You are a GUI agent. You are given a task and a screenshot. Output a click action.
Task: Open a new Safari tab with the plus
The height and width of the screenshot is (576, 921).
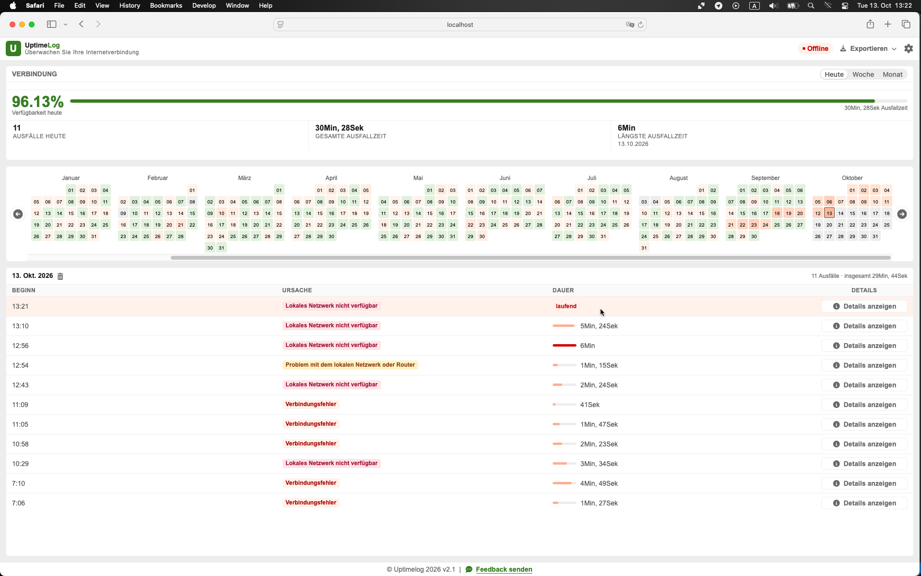888,24
